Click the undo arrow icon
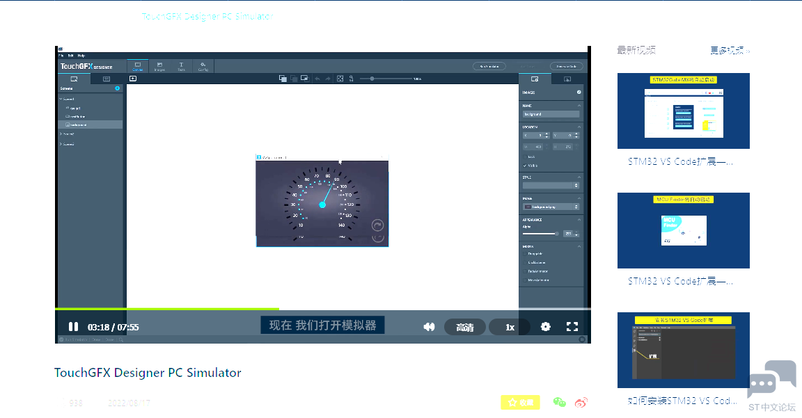The image size is (802, 418). [317, 79]
